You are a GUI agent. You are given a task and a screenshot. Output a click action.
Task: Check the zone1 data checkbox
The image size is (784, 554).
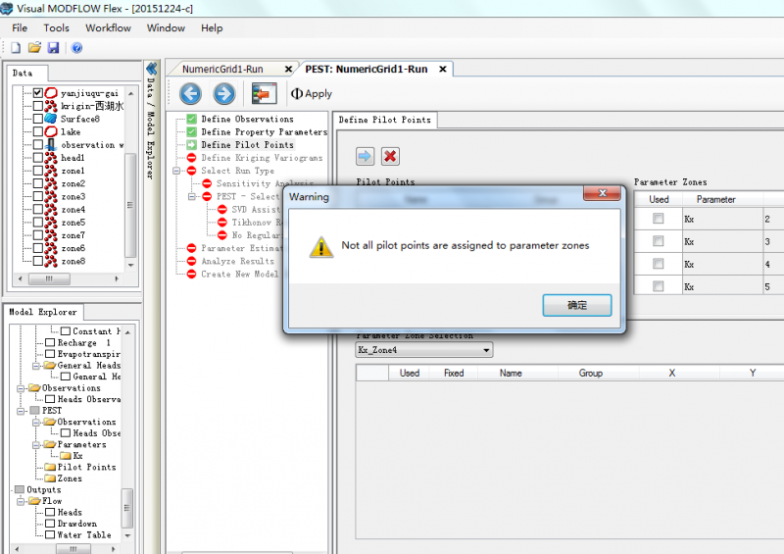38,171
